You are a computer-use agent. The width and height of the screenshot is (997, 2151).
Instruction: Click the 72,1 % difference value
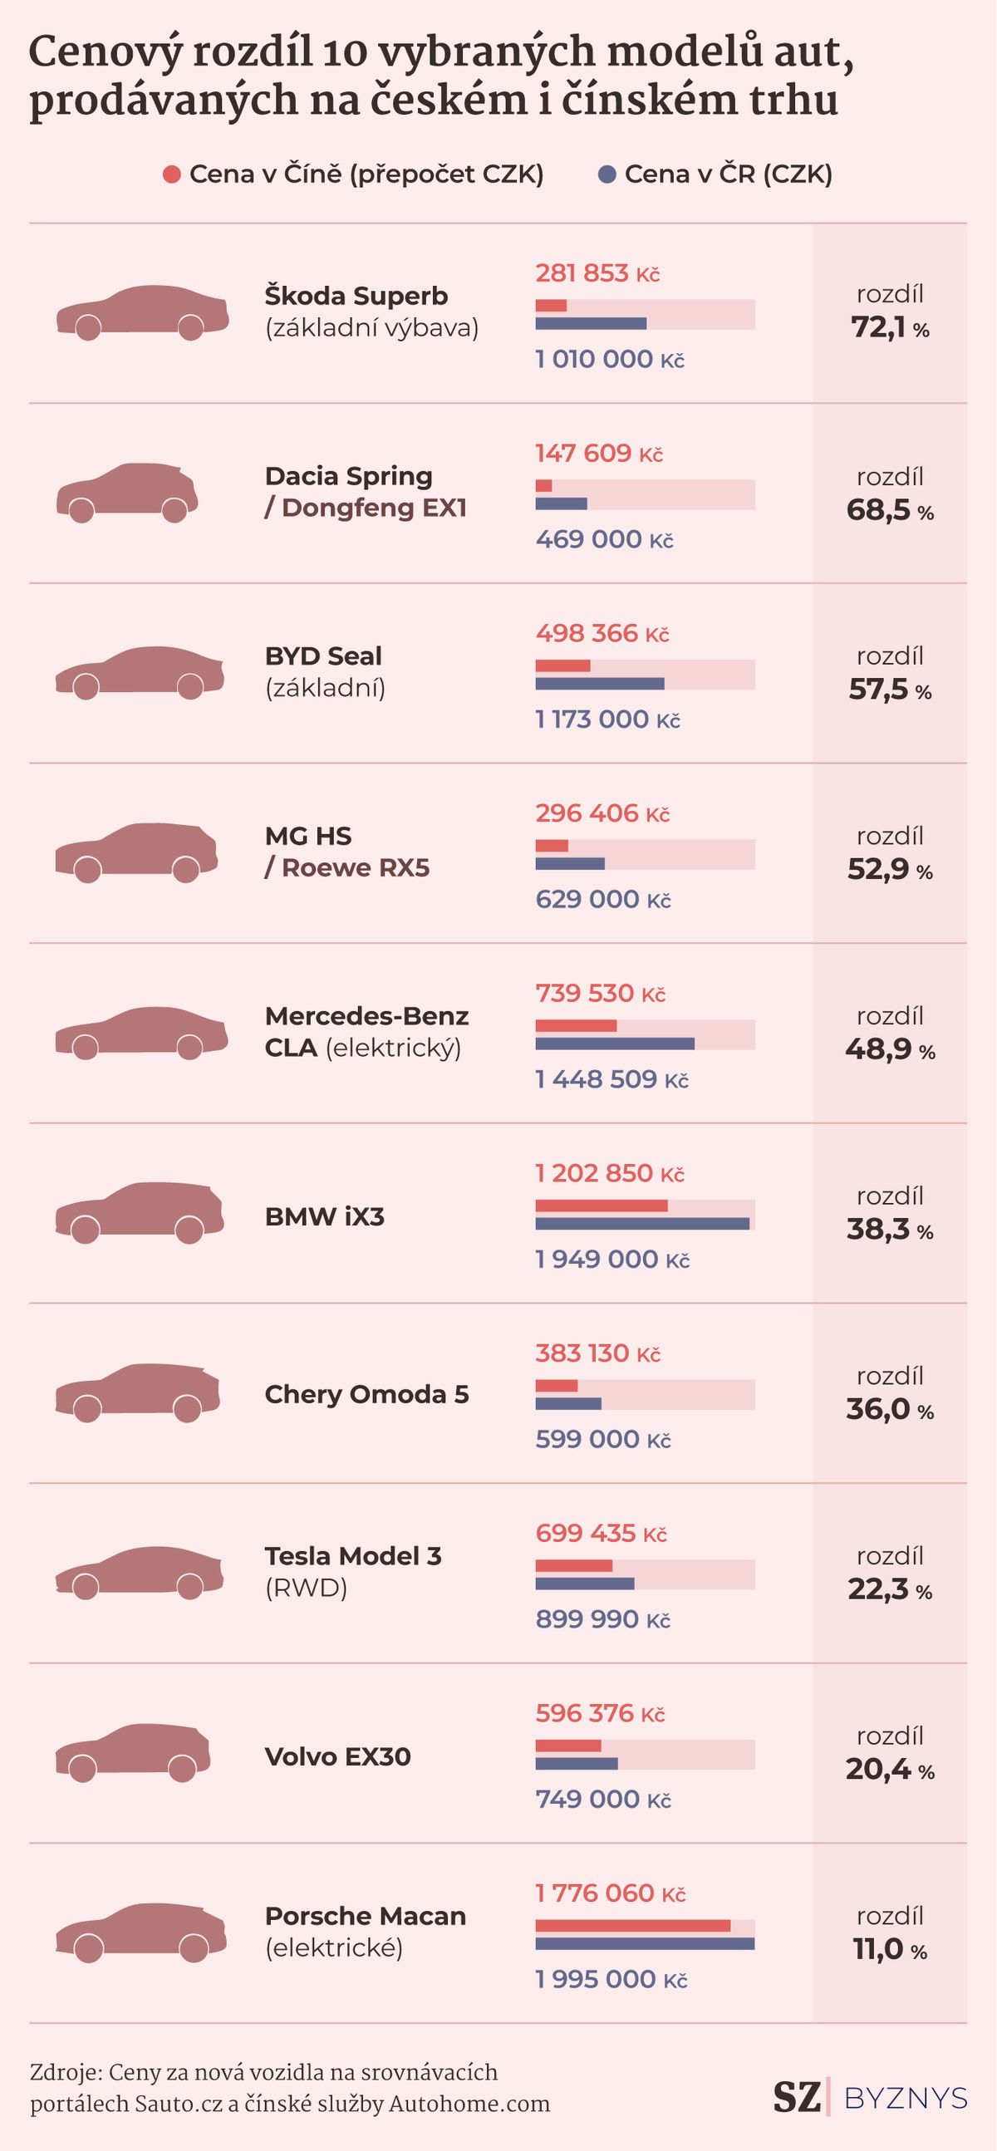pos(890,328)
